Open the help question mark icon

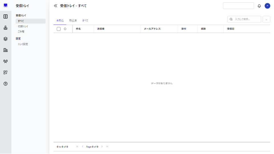(5, 84)
